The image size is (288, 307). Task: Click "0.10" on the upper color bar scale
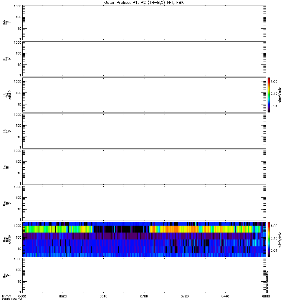coord(274,94)
